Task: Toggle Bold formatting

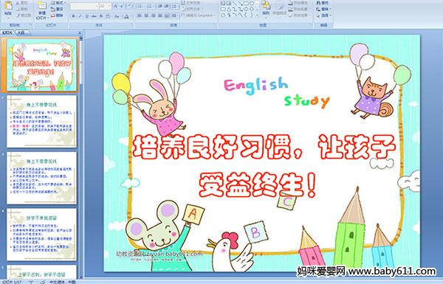Action: point(73,16)
